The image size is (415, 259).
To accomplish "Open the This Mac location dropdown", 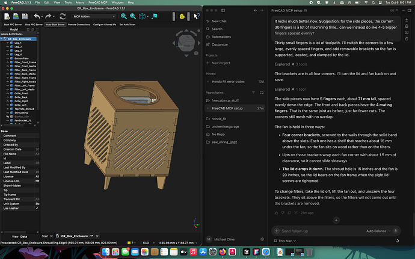I will click(284, 241).
